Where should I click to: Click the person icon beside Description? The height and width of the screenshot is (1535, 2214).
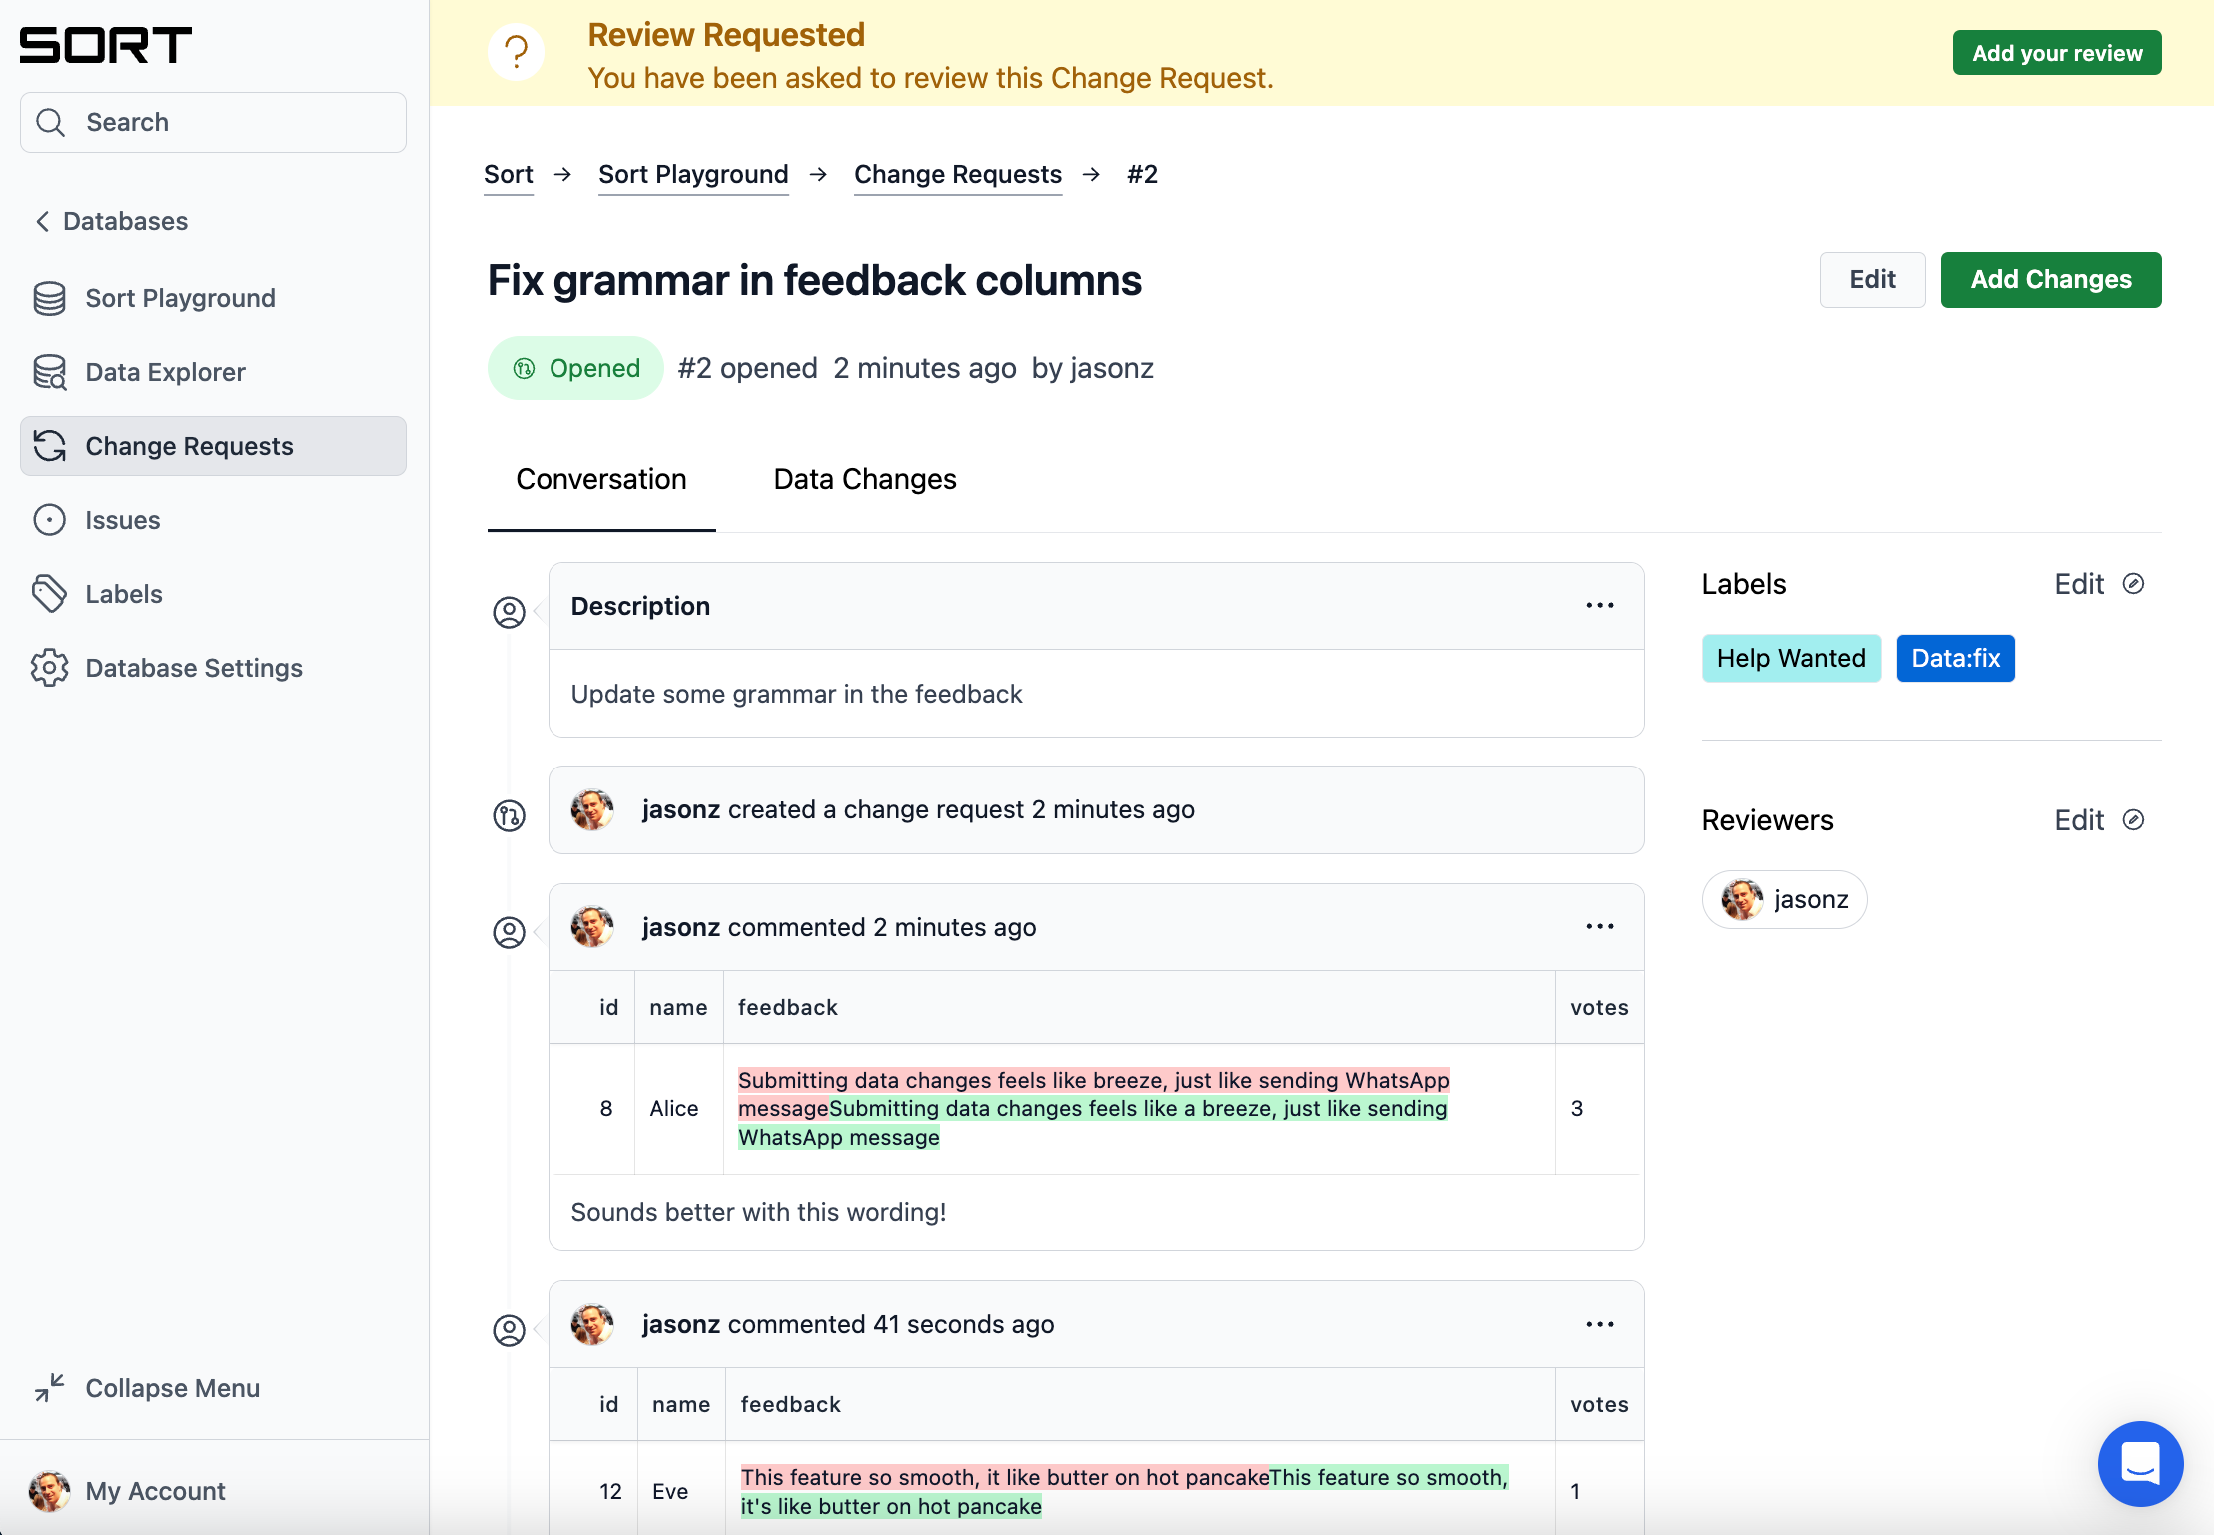[x=509, y=612]
